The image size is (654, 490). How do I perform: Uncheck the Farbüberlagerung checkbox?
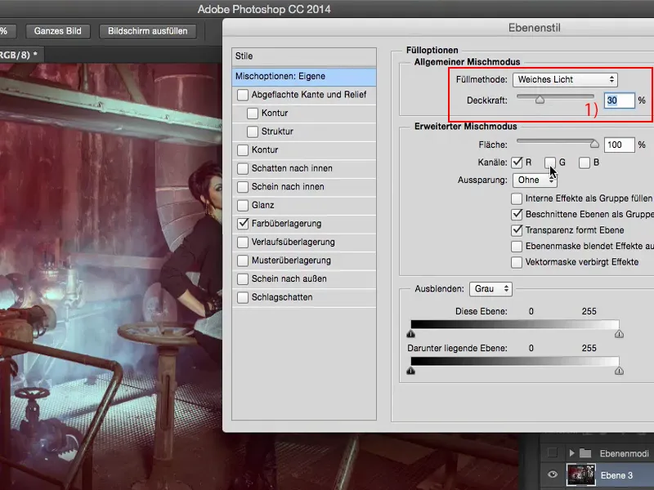tap(242, 223)
